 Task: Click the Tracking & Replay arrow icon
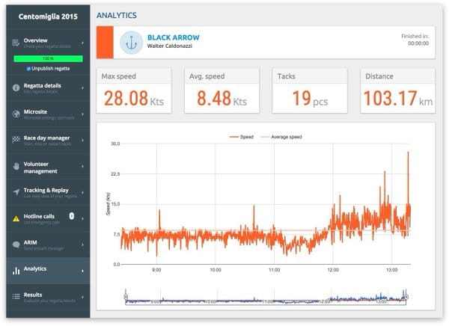coord(16,192)
